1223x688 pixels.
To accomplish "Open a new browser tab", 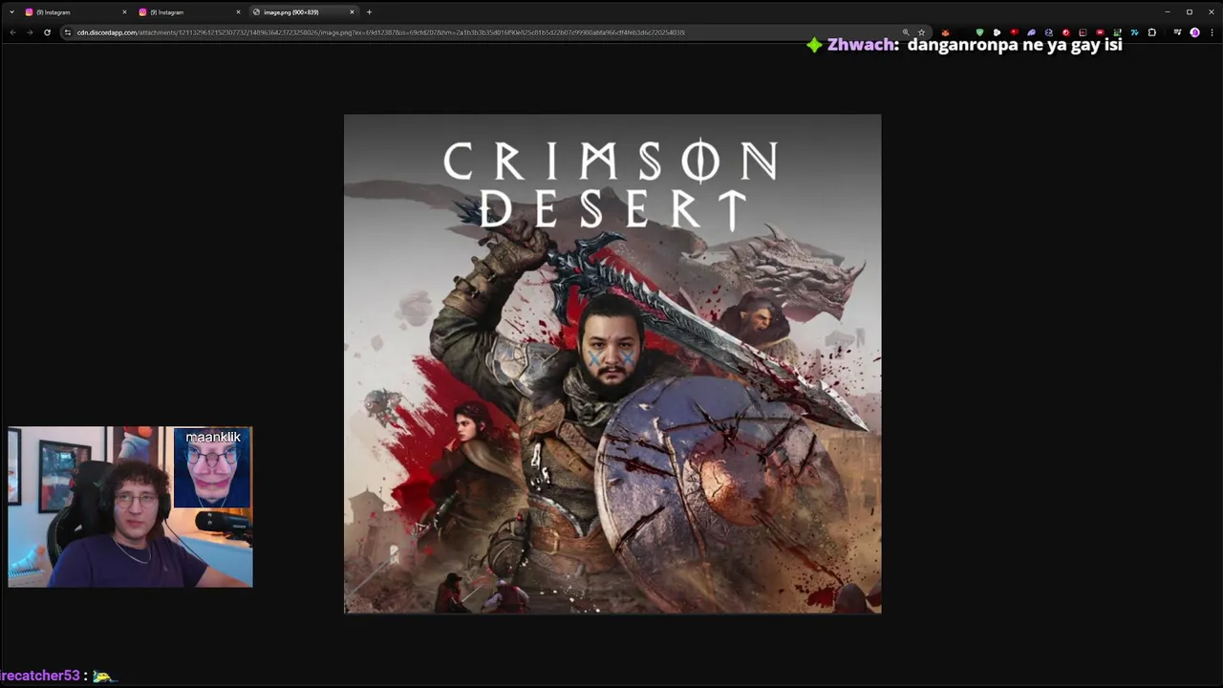I will (369, 11).
